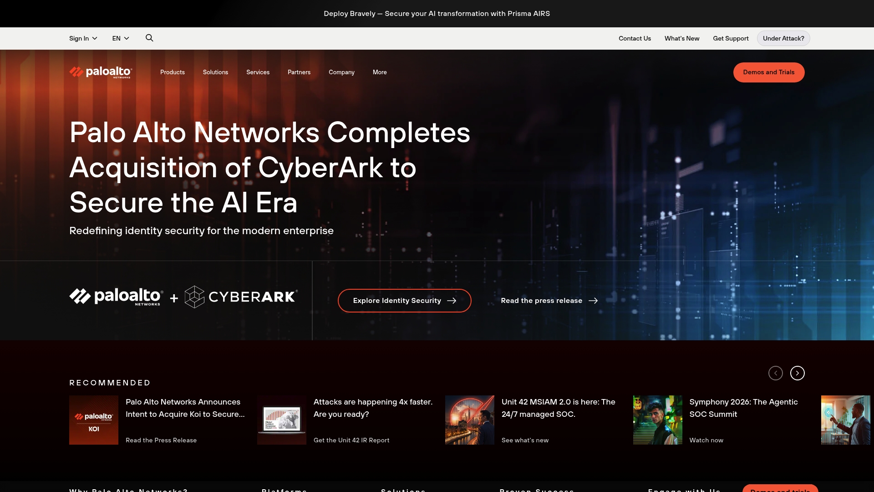Click the Unit 42 MSIAM 2.0 thumbnail image

469,420
